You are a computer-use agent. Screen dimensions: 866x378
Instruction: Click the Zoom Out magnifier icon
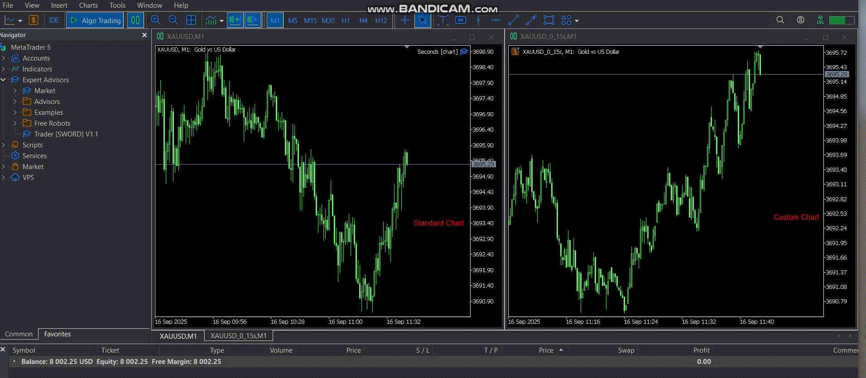coord(173,20)
